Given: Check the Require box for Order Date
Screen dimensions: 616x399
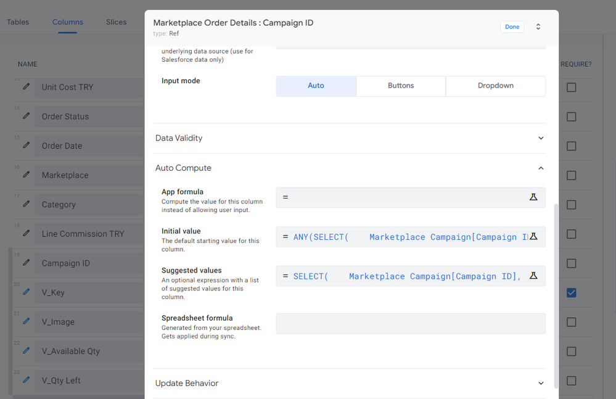Looking at the screenshot, I should pos(571,146).
